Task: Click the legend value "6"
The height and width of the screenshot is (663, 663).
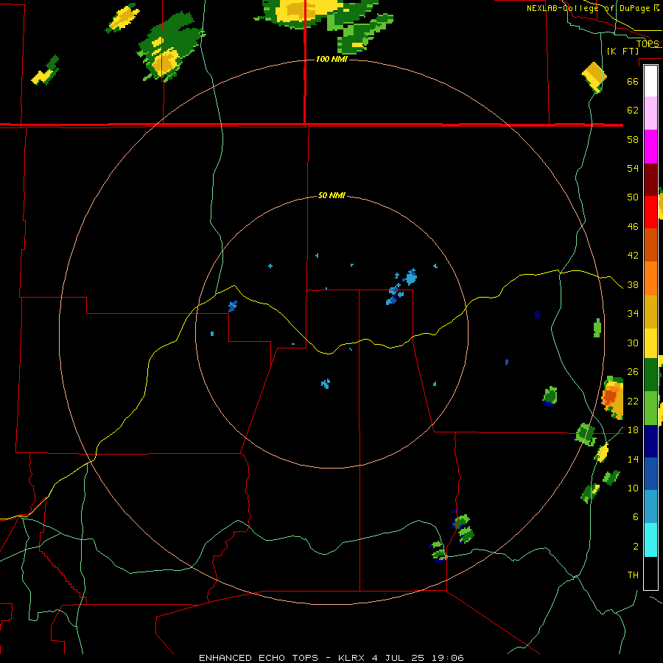Action: click(635, 517)
